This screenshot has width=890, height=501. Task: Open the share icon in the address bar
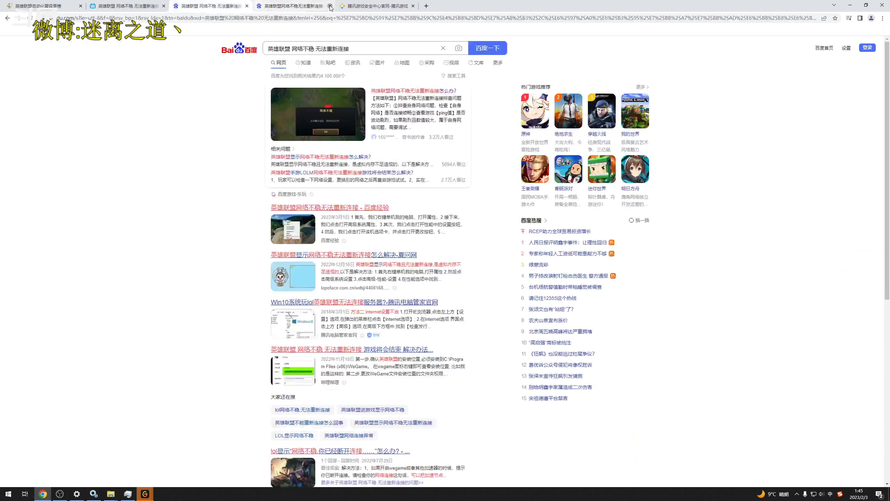point(824,18)
